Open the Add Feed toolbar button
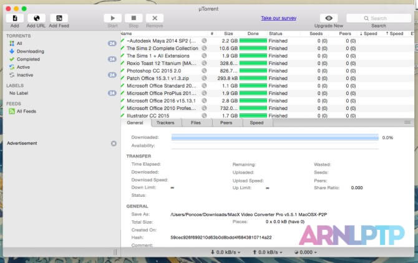Image resolution: width=418 pixels, height=263 pixels. tap(59, 19)
